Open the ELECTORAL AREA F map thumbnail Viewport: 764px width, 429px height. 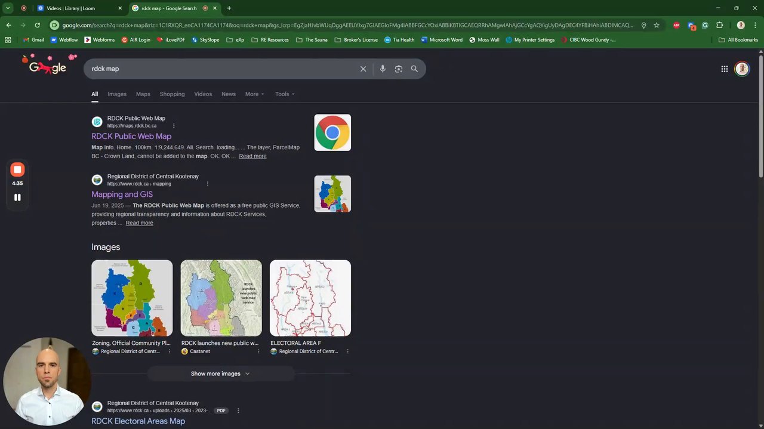310,298
